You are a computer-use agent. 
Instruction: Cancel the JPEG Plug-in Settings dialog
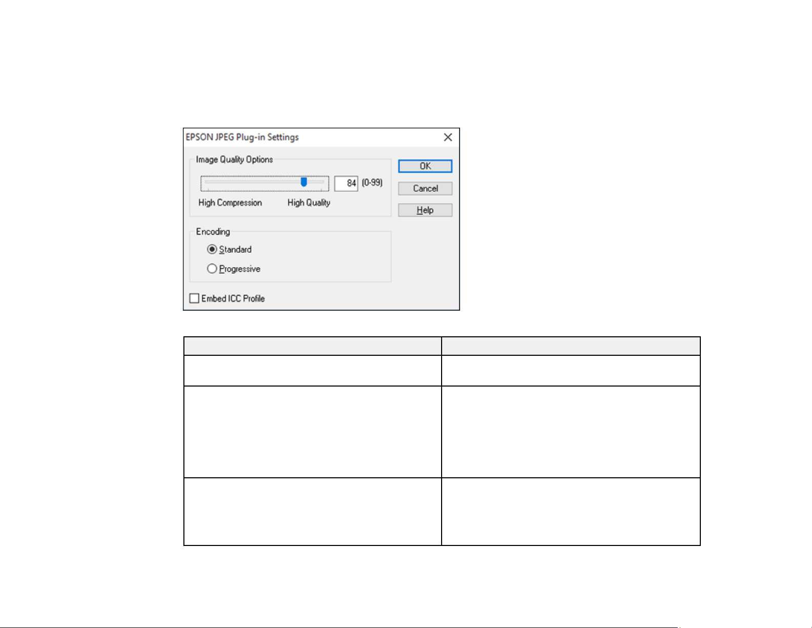(x=425, y=188)
